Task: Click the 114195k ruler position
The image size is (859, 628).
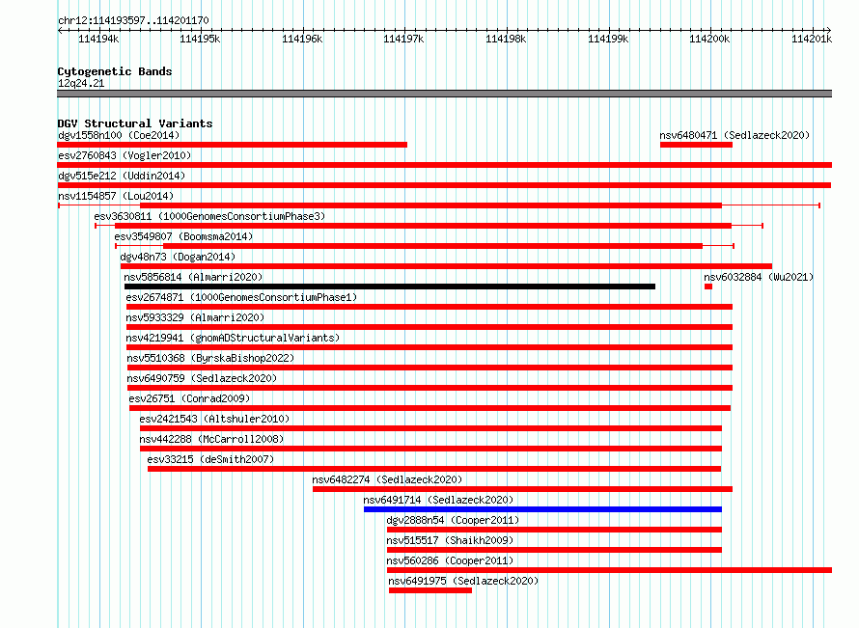Action: (x=200, y=39)
